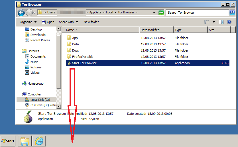Screen dimensions: 238x147
Task: Select the Start Tor Browser application
Action: click(84, 63)
